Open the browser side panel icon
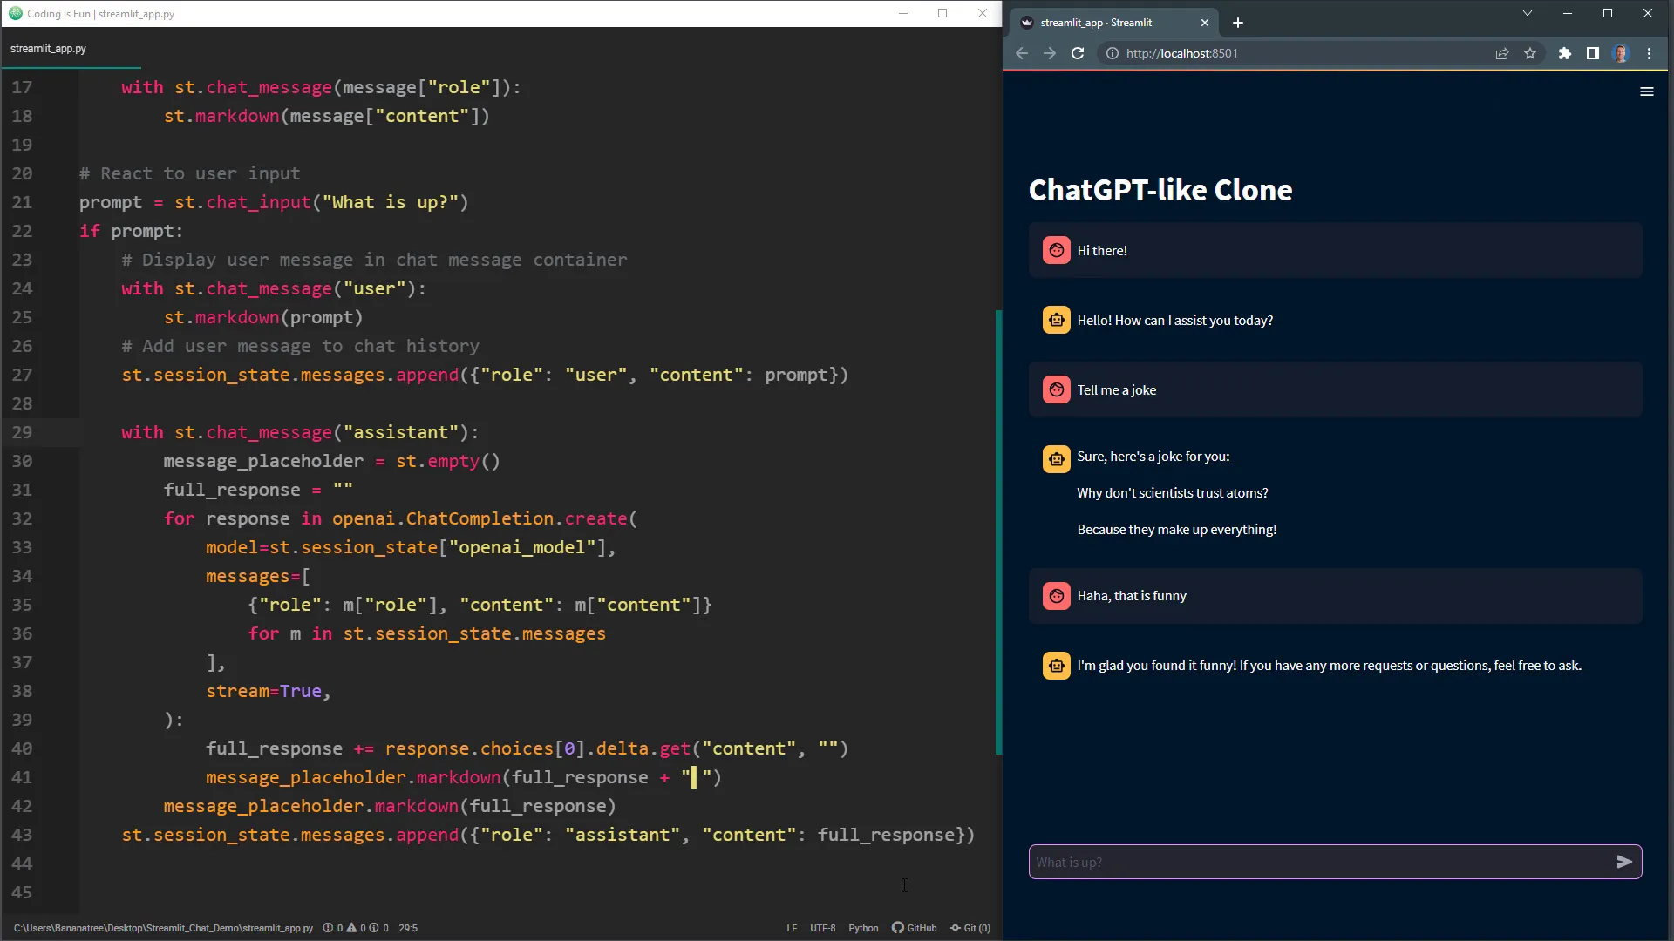 [x=1592, y=53]
